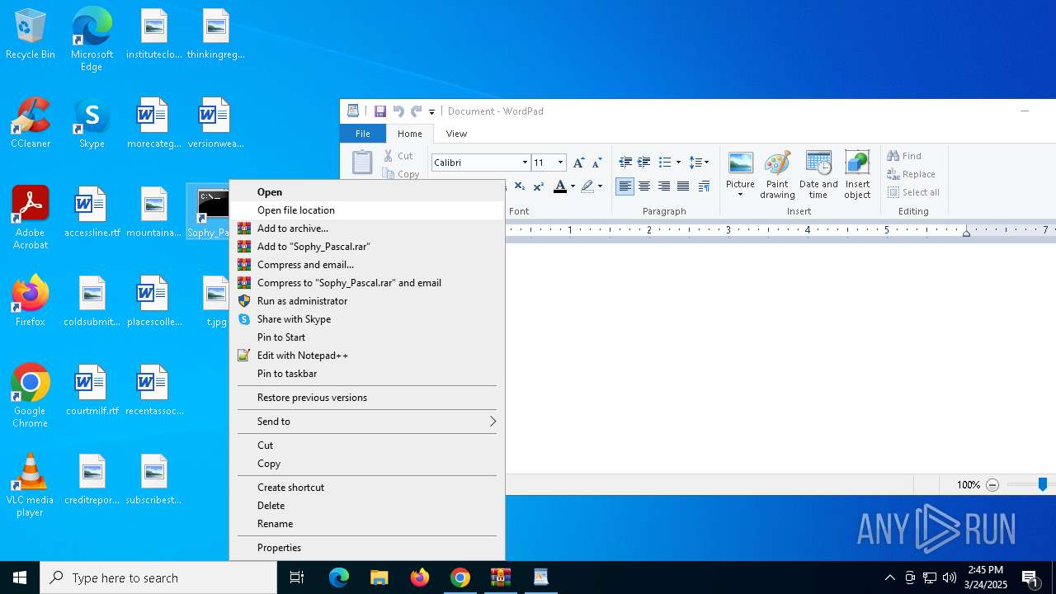Open Windows Start button
Image resolution: width=1056 pixels, height=594 pixels.
tap(20, 577)
